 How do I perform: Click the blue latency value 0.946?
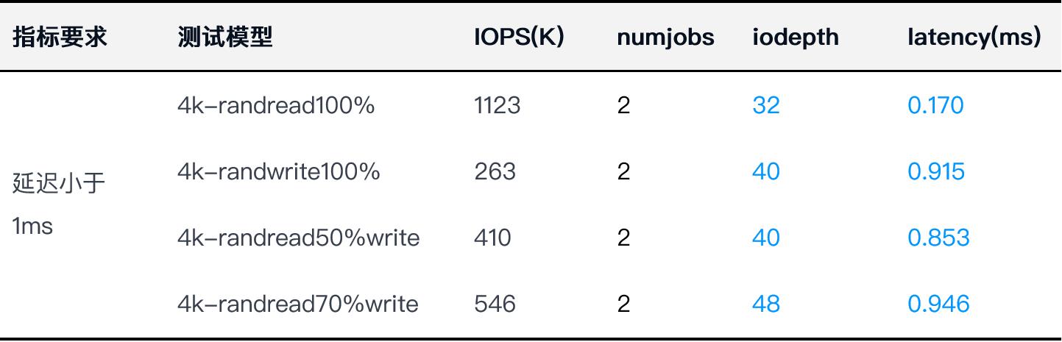tap(939, 304)
